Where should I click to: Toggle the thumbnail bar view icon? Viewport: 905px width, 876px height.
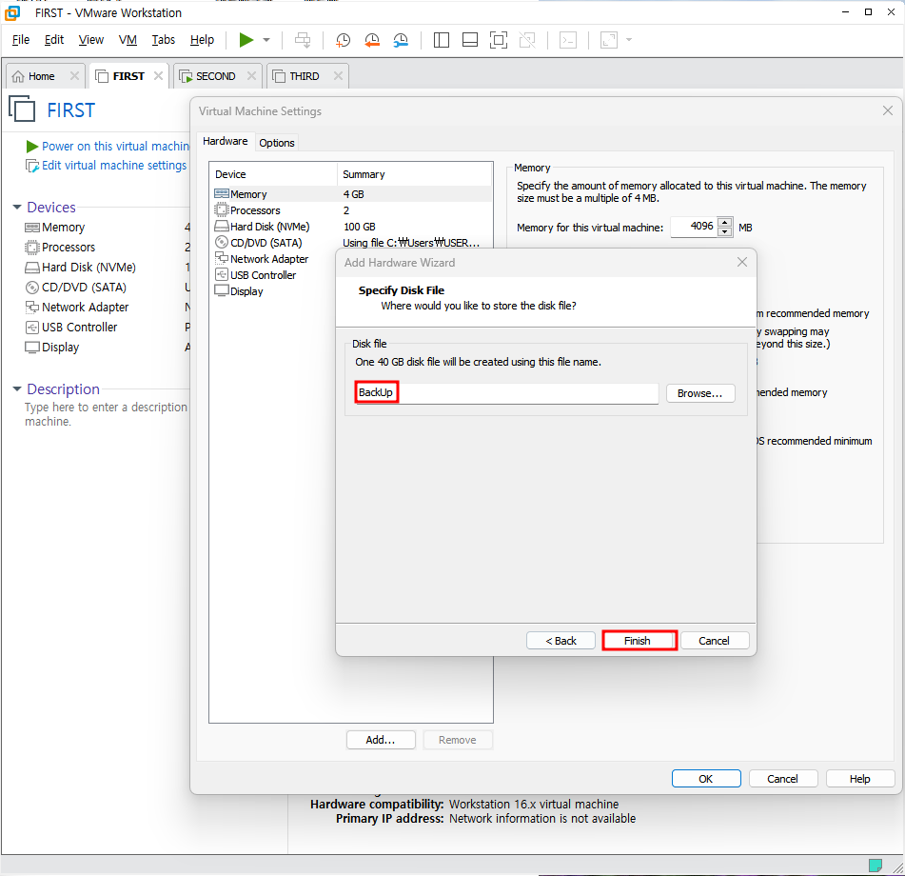click(x=470, y=40)
